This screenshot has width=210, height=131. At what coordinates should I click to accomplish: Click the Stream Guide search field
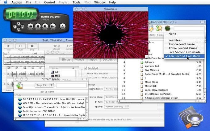click(x=71, y=85)
